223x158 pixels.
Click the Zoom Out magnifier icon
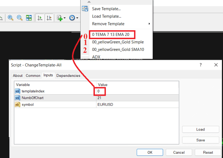point(20,18)
